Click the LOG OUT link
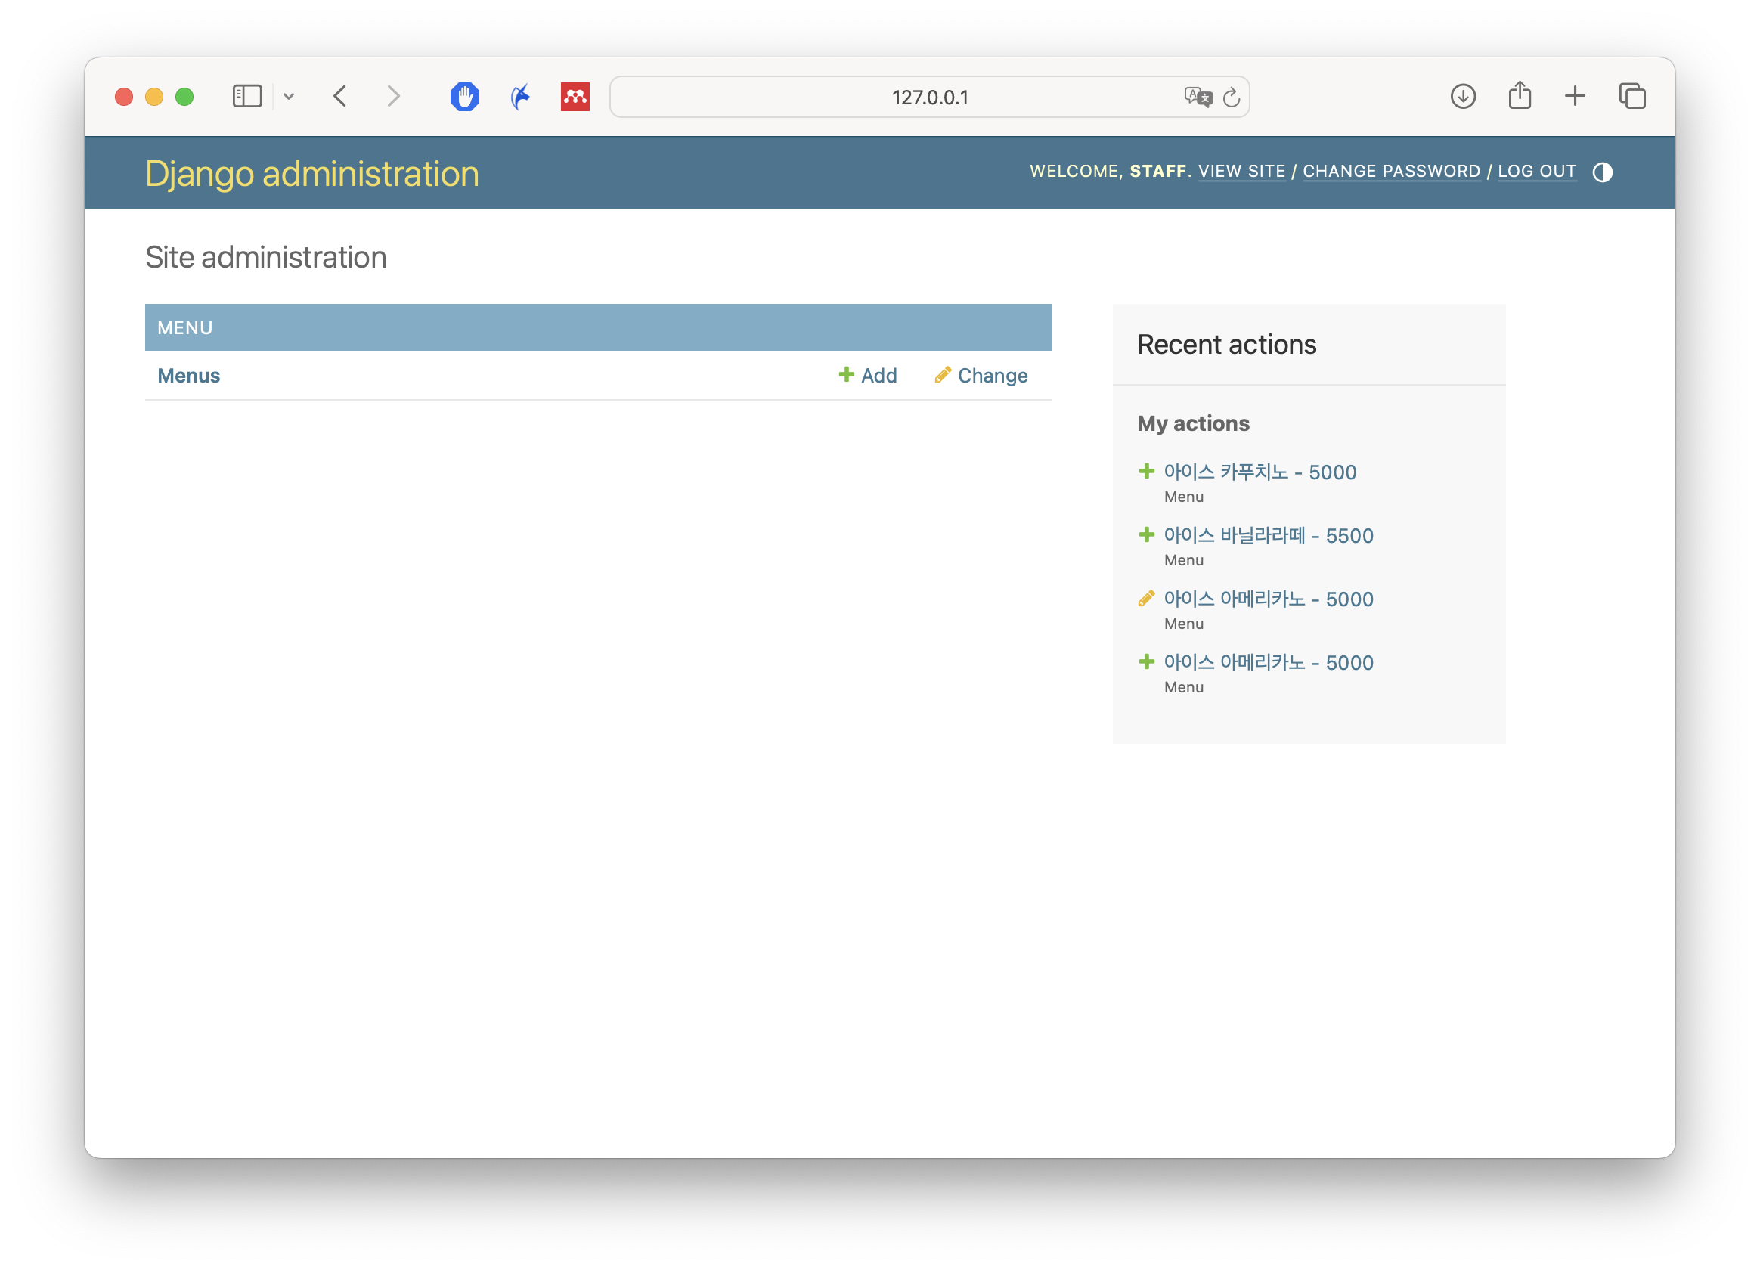The width and height of the screenshot is (1760, 1270). [1536, 172]
